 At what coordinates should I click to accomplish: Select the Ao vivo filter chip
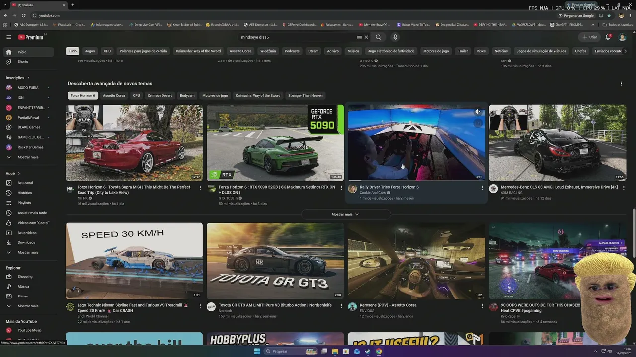(x=333, y=51)
